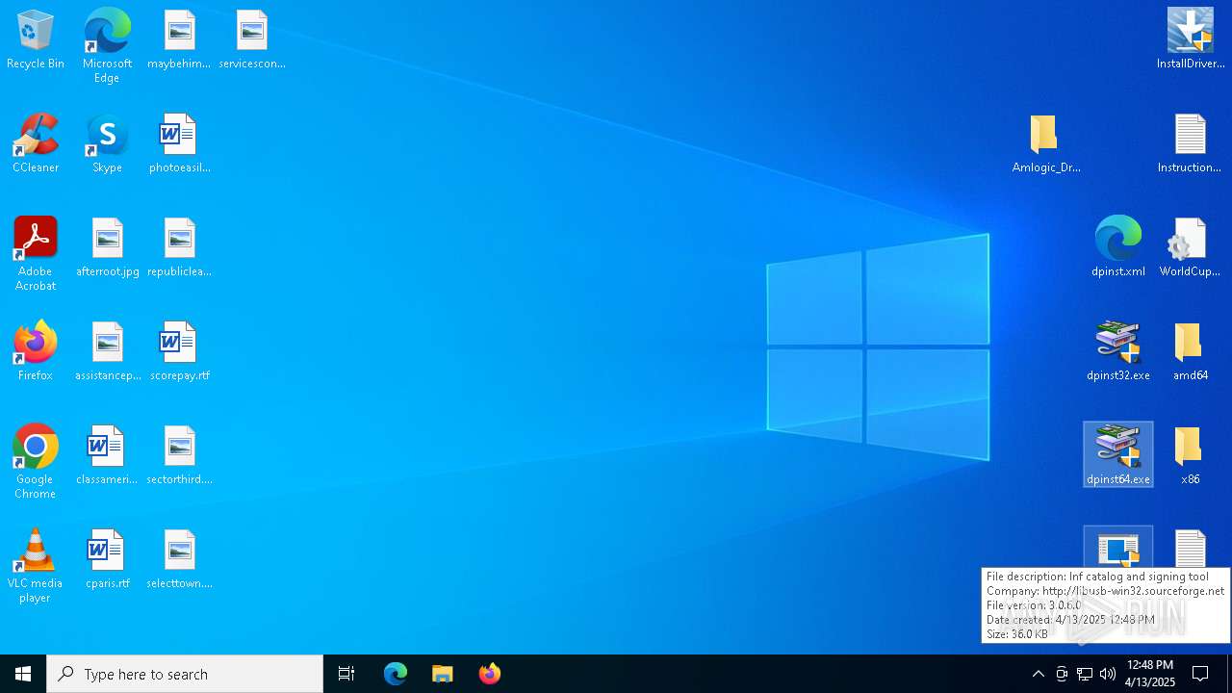Select the photoeasil Word document
Screen dimensions: 1232x693
[x=179, y=144]
